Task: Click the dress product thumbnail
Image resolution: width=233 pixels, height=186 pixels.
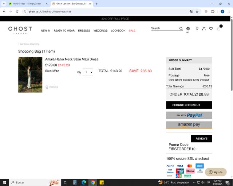Action: [30, 75]
